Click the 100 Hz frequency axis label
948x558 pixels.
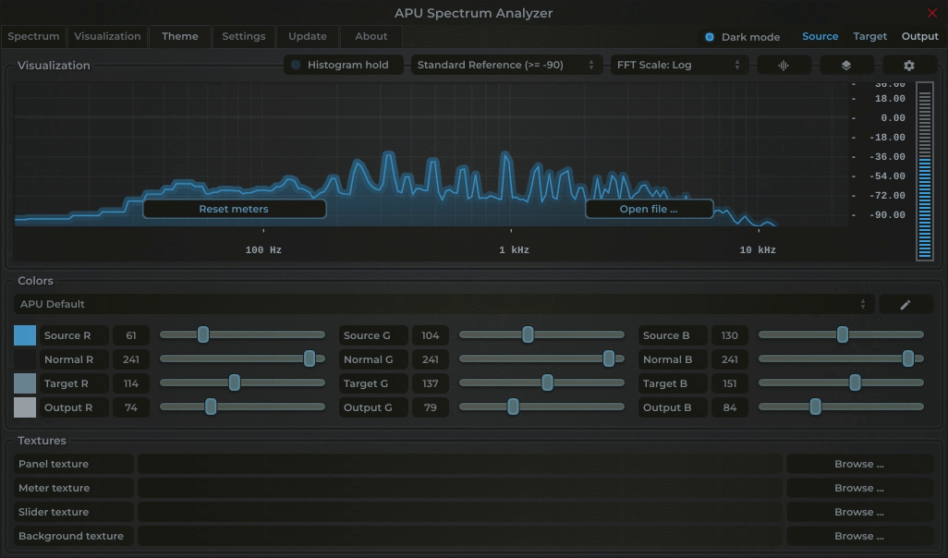tap(263, 250)
